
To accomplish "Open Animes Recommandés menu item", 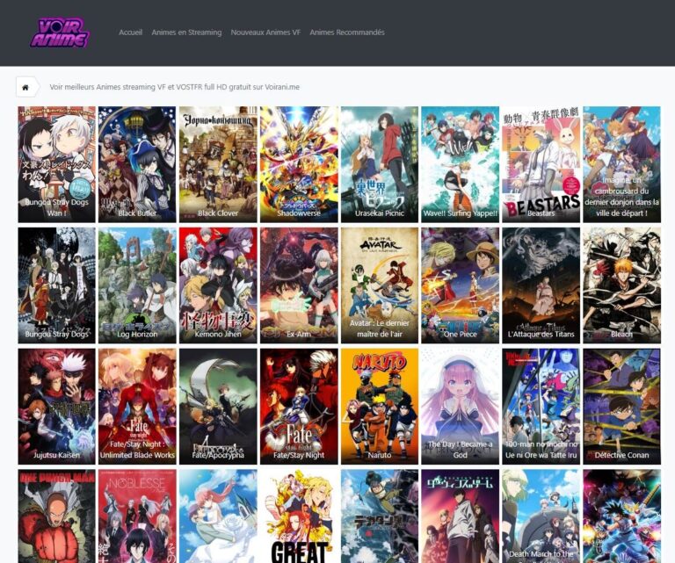I will pos(347,32).
